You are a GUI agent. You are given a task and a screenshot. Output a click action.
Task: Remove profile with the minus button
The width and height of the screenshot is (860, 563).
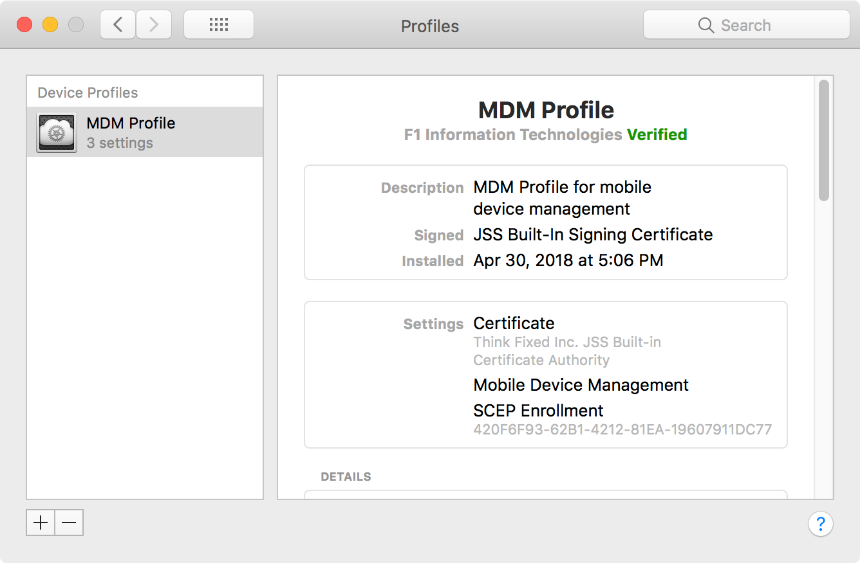tap(69, 523)
